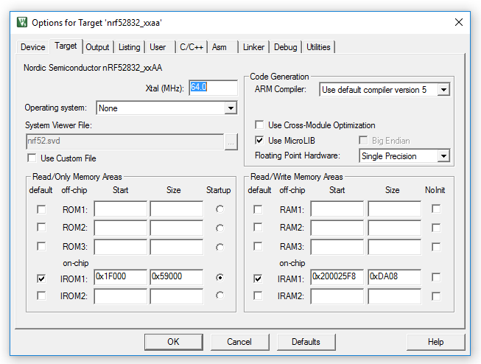Check the ROM2 default checkbox
This screenshot has width=481, height=364.
pyautogui.click(x=41, y=228)
